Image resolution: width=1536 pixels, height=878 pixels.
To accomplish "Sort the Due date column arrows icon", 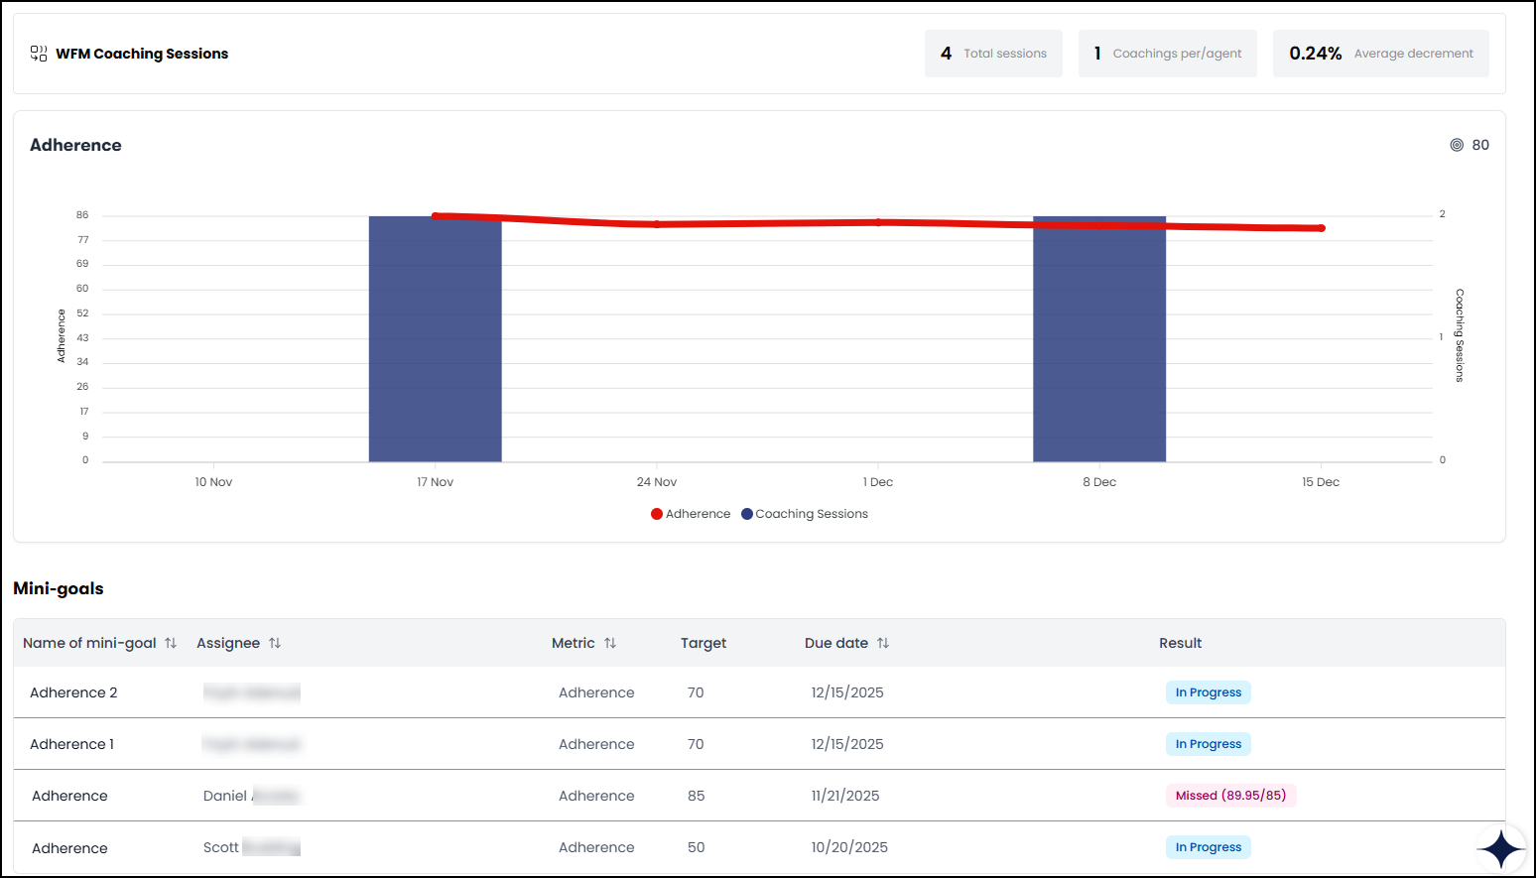I will (883, 643).
